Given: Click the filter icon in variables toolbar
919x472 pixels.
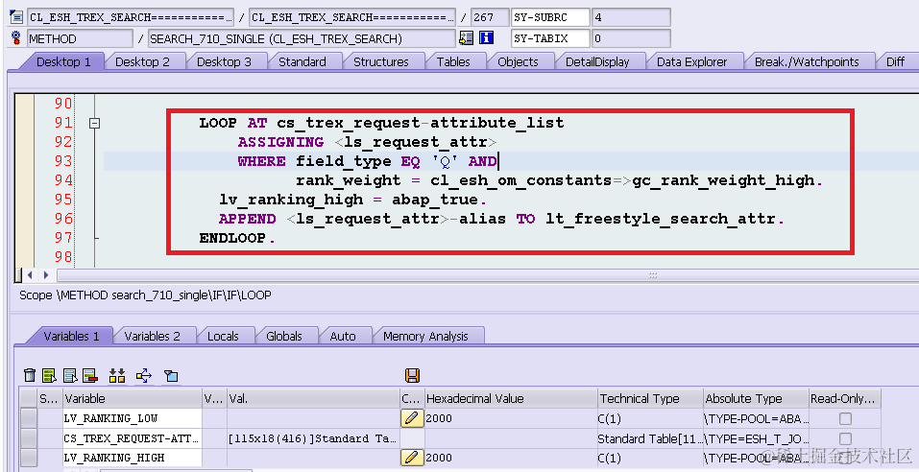Looking at the screenshot, I should [x=171, y=375].
